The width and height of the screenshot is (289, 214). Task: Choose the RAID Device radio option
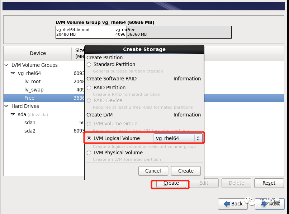[89, 101]
